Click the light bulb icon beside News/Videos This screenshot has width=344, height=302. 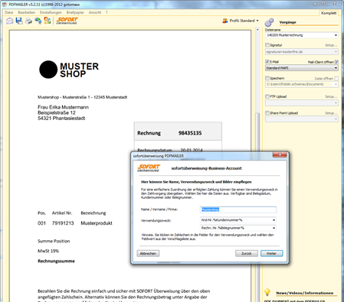pos(267,292)
